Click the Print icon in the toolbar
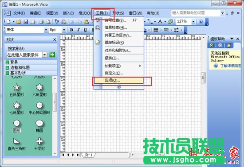The image size is (244, 167). pos(41,22)
